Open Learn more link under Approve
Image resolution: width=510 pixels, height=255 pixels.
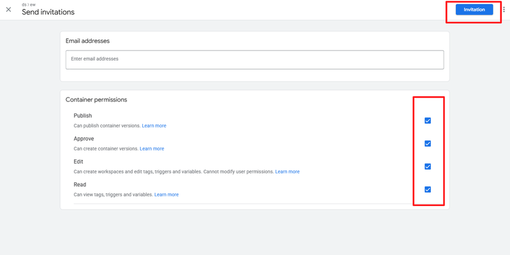point(152,149)
